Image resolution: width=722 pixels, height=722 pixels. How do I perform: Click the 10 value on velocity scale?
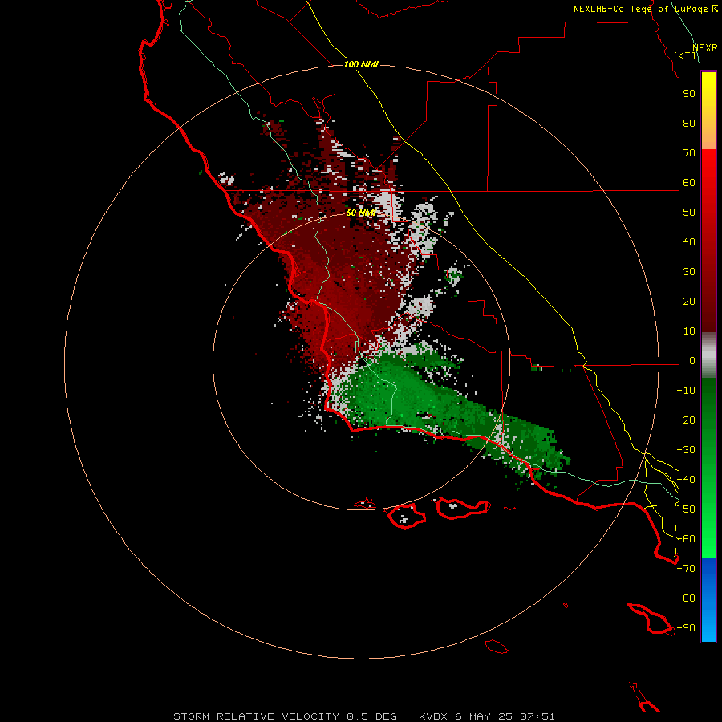(689, 331)
